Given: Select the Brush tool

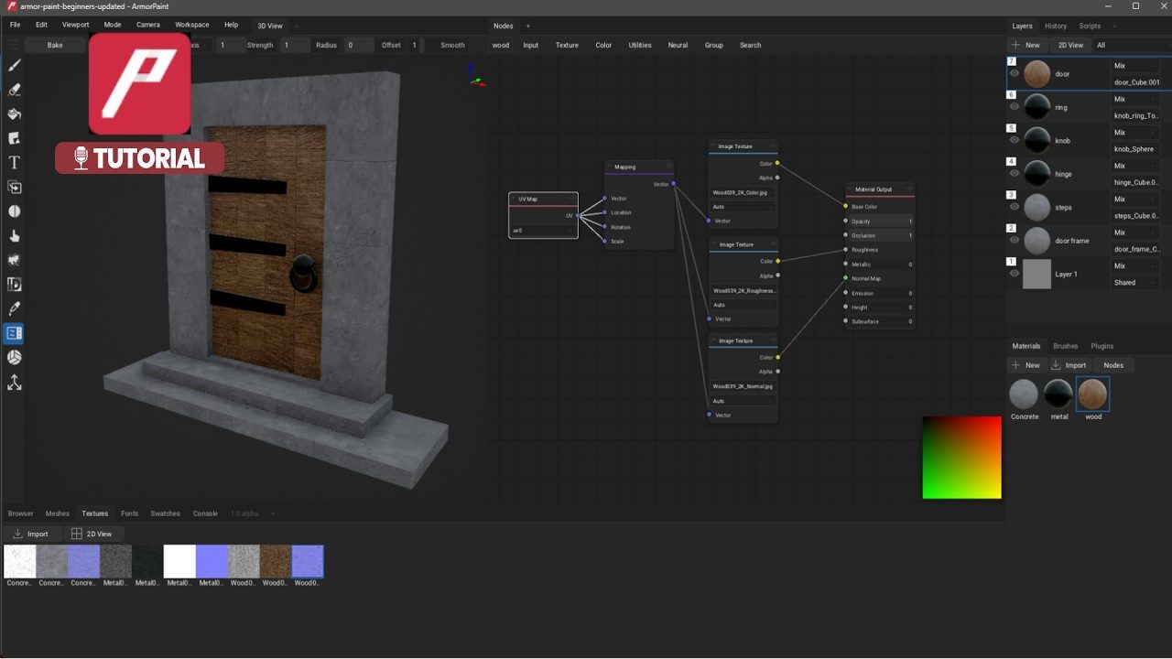Looking at the screenshot, I should [x=14, y=66].
